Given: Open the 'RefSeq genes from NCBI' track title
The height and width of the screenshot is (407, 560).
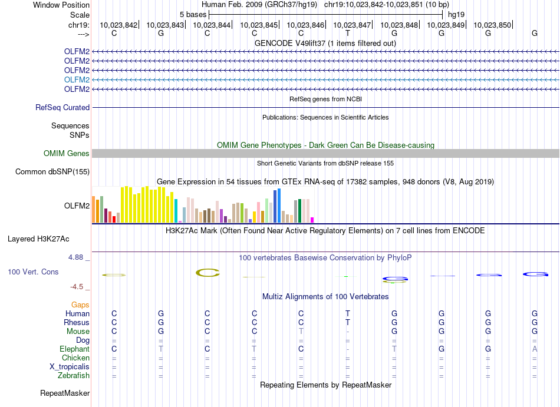Looking at the screenshot, I should [x=325, y=99].
